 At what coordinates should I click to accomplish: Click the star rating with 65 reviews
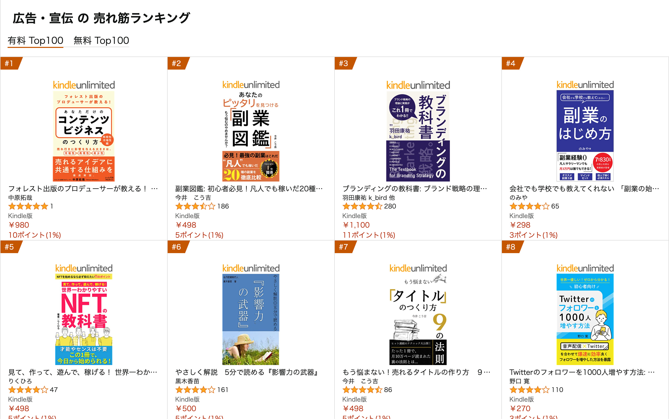529,206
